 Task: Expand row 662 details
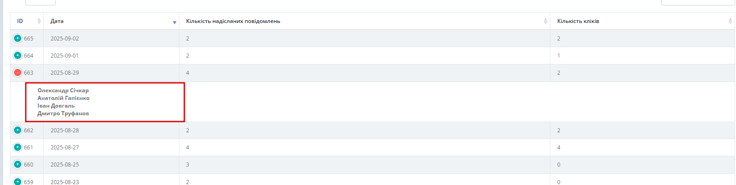coord(18,130)
